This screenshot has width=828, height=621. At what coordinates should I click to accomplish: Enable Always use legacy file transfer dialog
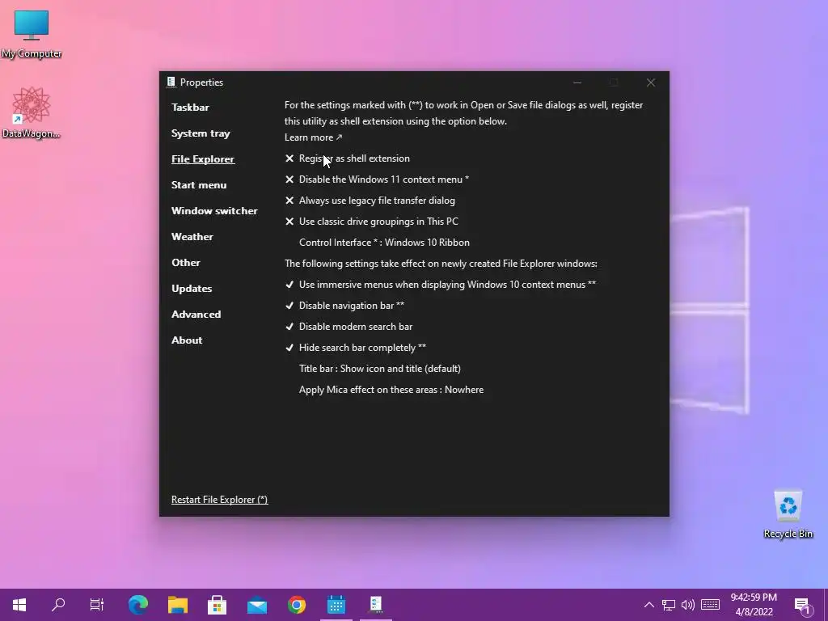[x=370, y=201]
